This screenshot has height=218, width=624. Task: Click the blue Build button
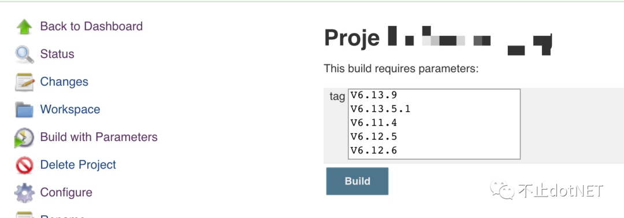click(358, 182)
